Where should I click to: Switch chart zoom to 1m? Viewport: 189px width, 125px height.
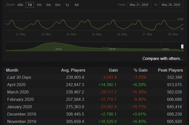39,5
